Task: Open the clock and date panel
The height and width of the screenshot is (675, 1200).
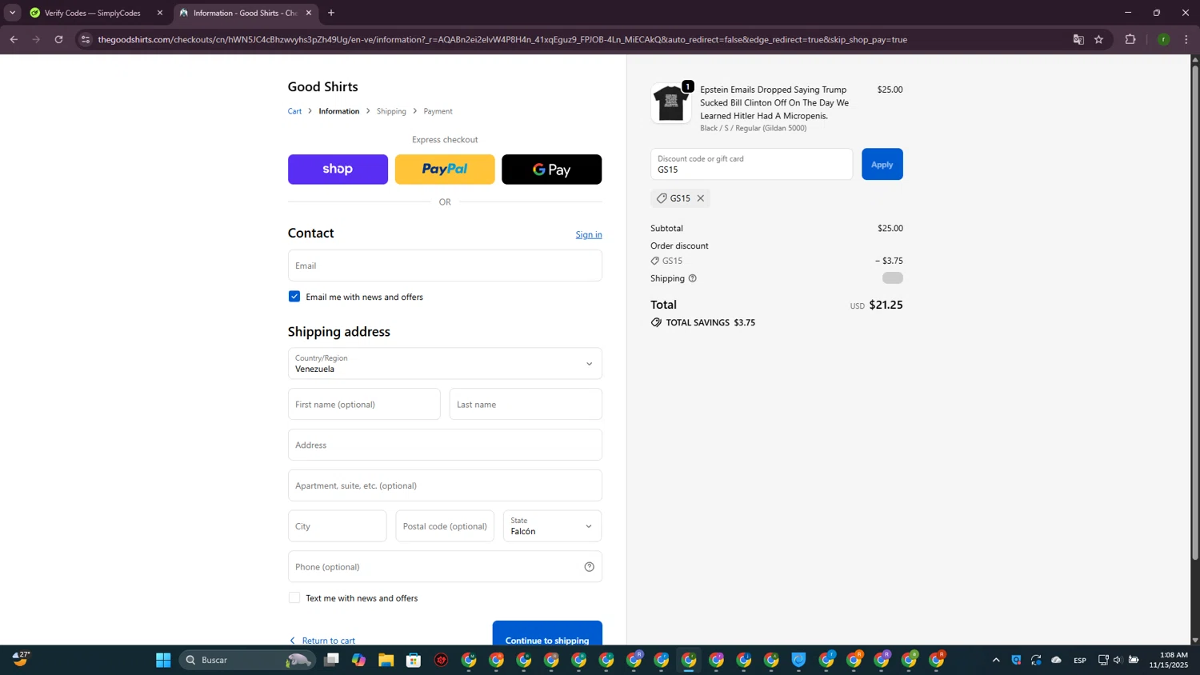Action: pyautogui.click(x=1170, y=660)
